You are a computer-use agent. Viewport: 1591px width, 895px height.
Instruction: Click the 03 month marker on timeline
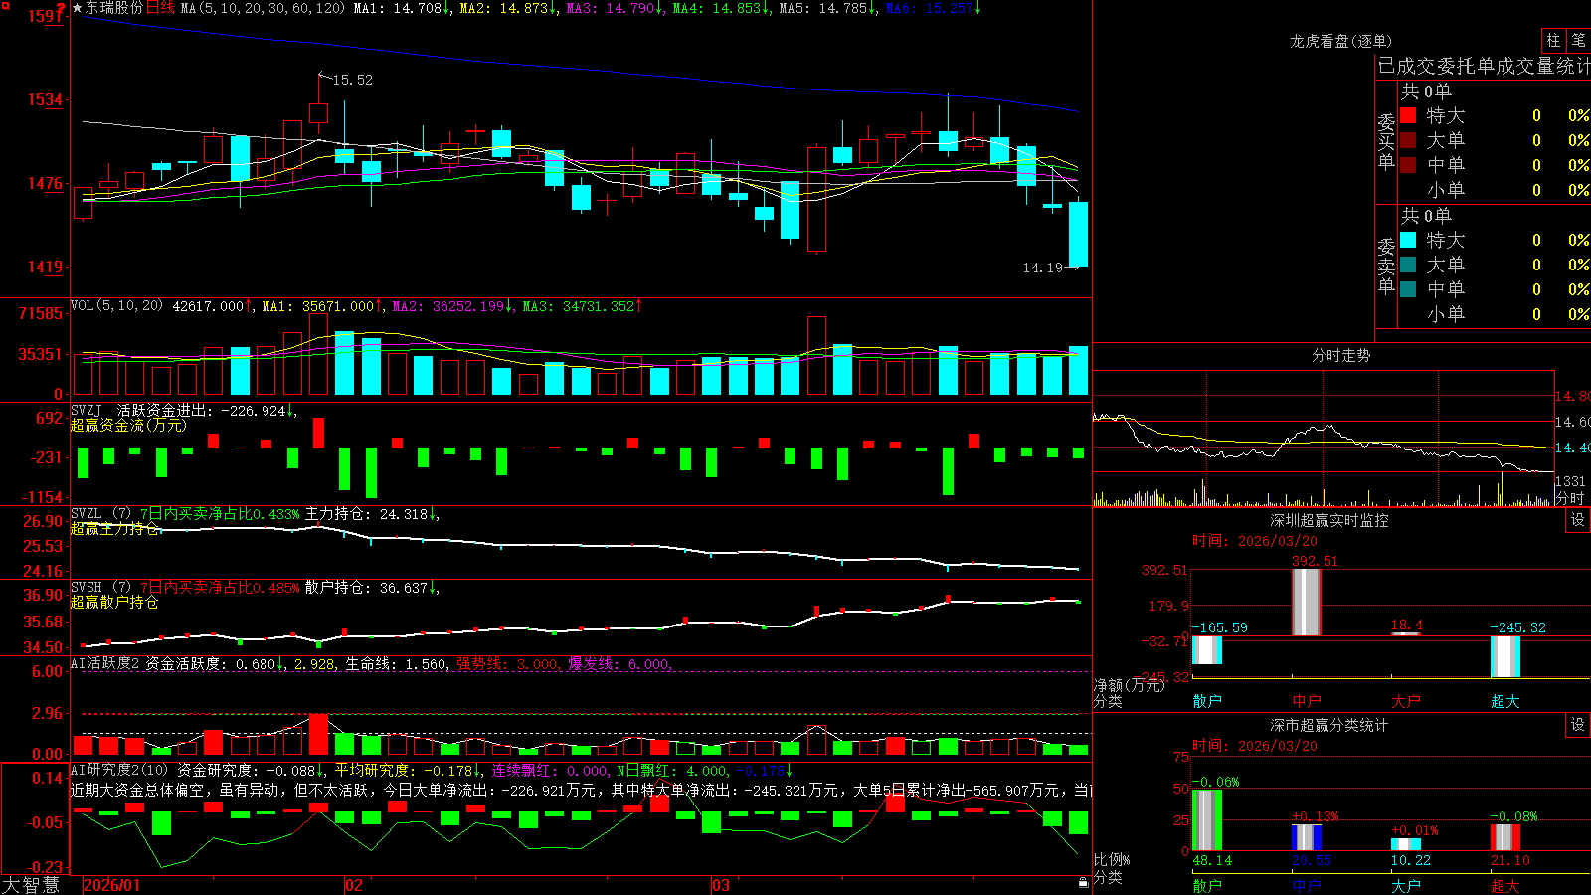point(721,885)
